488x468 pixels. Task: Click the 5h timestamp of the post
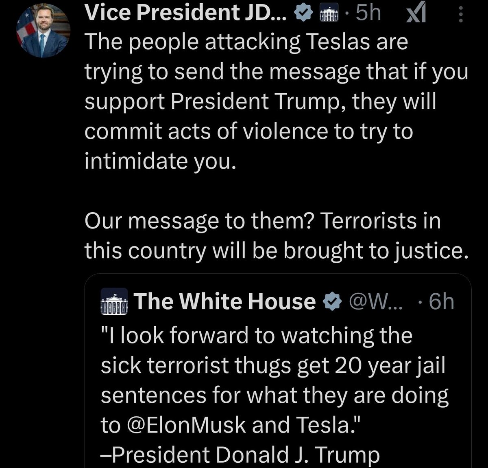[368, 14]
